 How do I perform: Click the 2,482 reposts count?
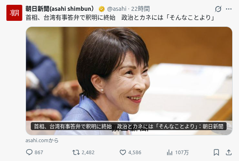click(x=88, y=153)
